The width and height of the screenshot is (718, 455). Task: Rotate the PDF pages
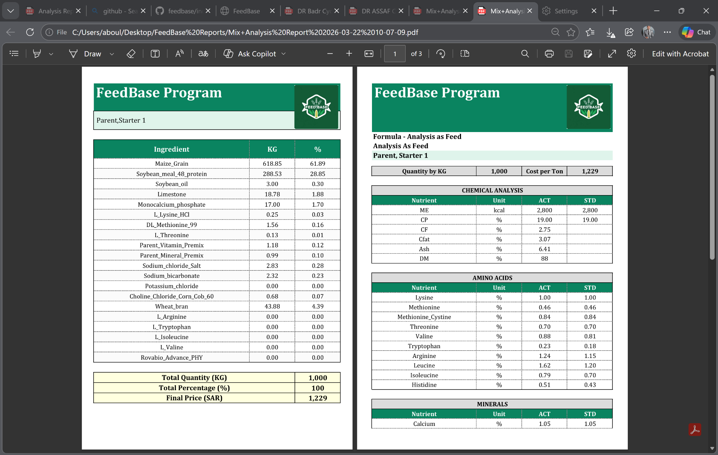pyautogui.click(x=441, y=54)
